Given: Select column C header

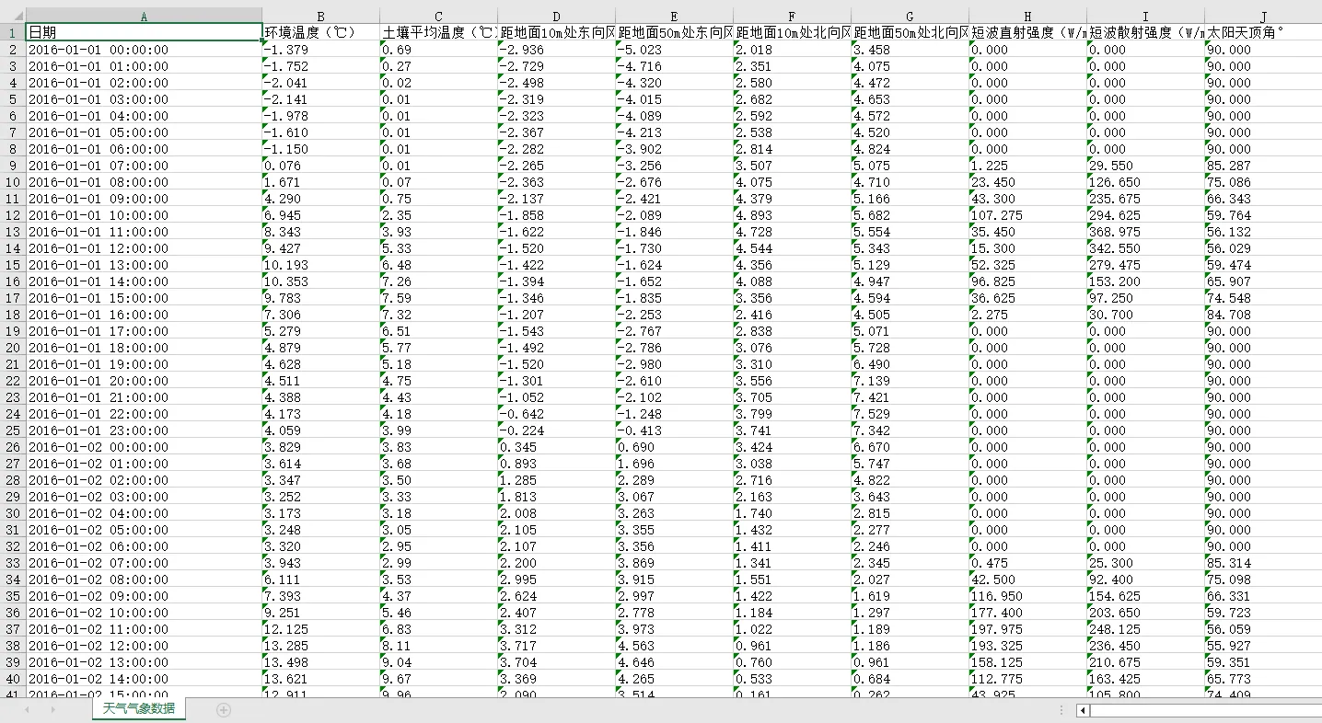Looking at the screenshot, I should 438,16.
